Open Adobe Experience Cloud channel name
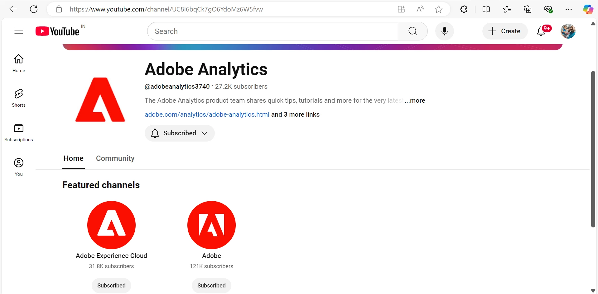 (111, 256)
